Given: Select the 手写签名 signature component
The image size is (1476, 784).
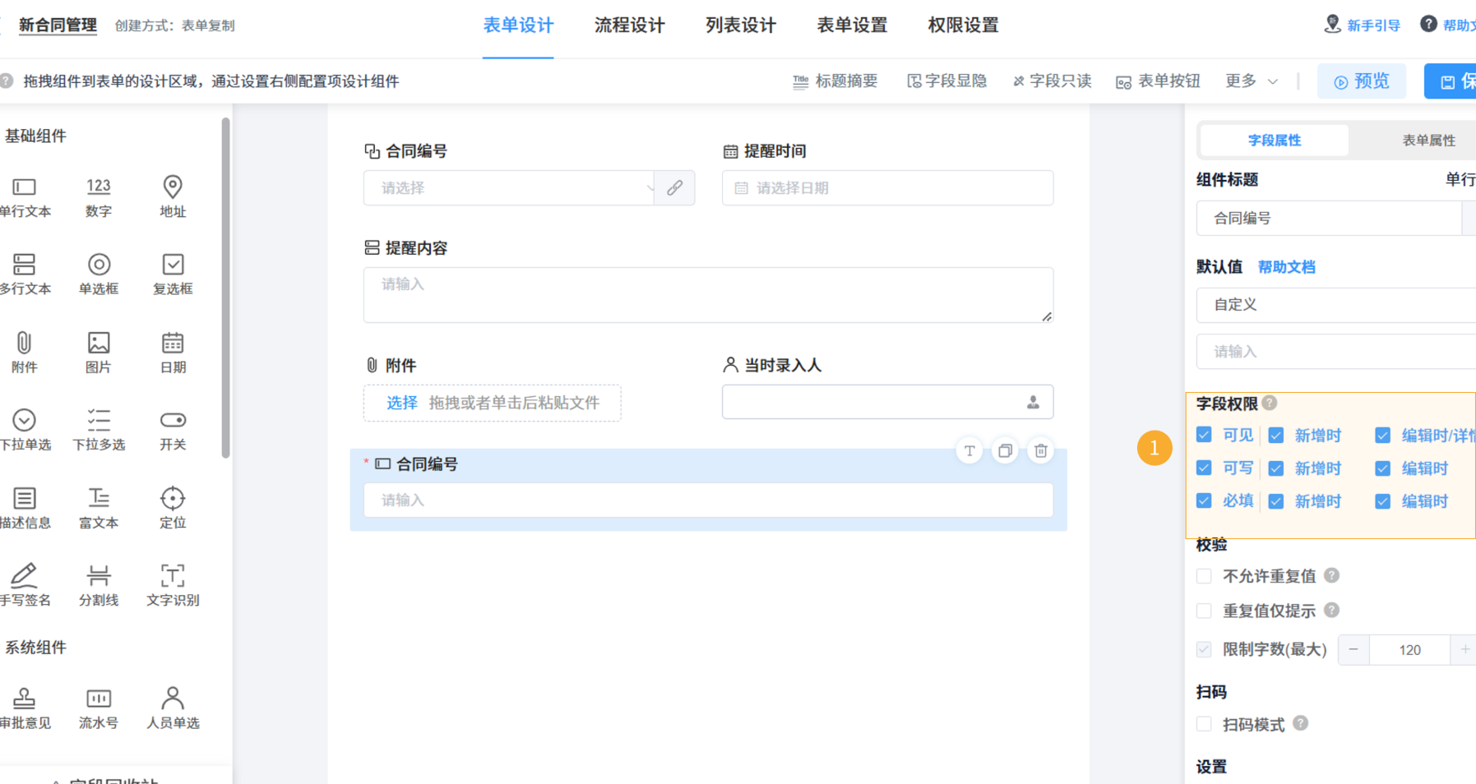Looking at the screenshot, I should point(25,585).
